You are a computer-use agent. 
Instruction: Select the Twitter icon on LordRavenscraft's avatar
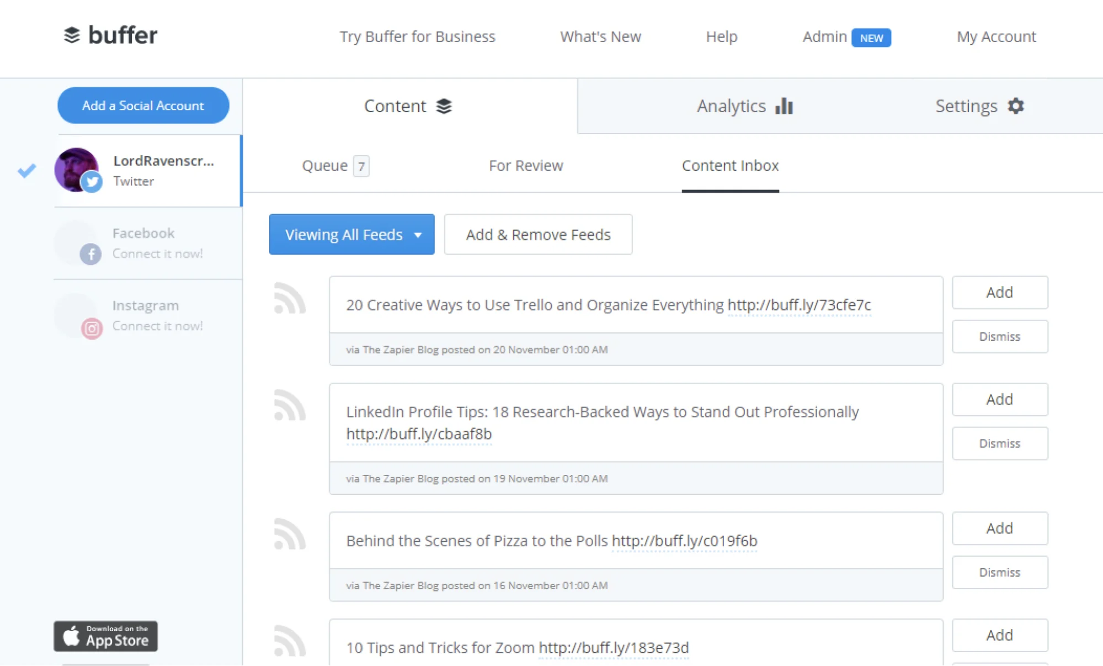point(92,182)
